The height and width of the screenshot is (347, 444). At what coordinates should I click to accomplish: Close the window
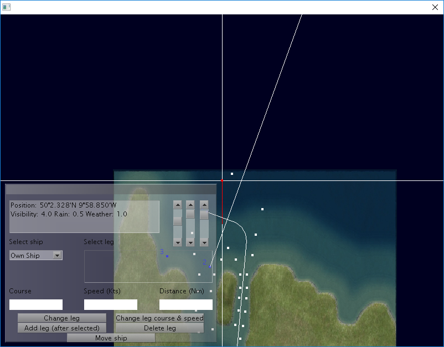point(435,7)
